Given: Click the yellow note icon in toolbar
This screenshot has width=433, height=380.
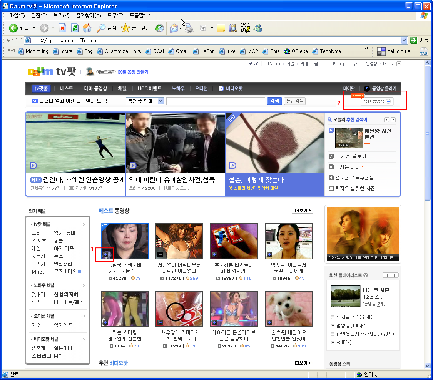Looking at the screenshot, I should tap(221, 28).
